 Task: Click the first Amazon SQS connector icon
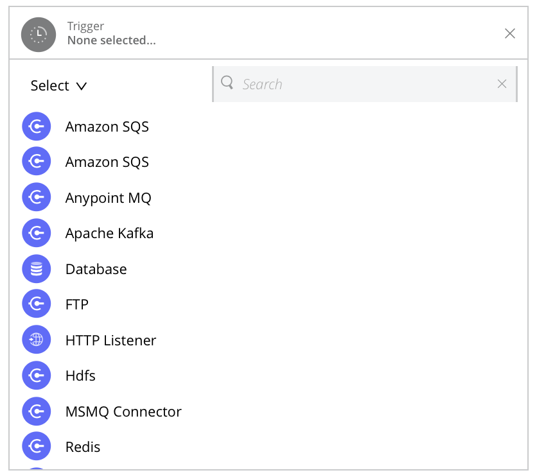pyautogui.click(x=37, y=126)
